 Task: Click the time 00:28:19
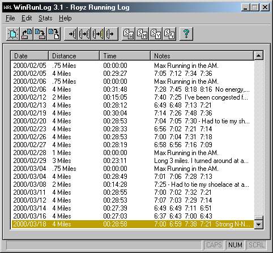[x=115, y=145]
